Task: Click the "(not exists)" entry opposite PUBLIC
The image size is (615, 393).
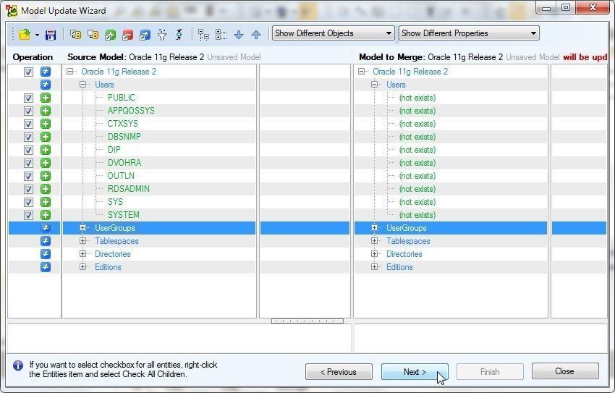Action: pyautogui.click(x=417, y=98)
